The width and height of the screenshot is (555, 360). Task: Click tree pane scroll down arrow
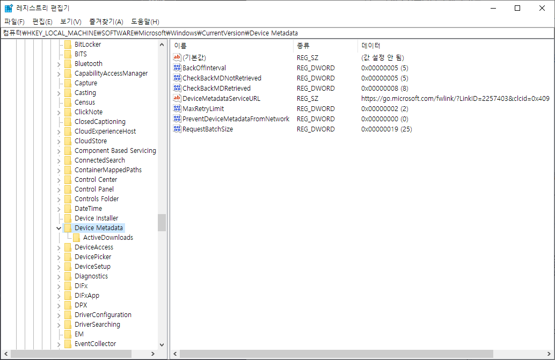[x=162, y=345]
